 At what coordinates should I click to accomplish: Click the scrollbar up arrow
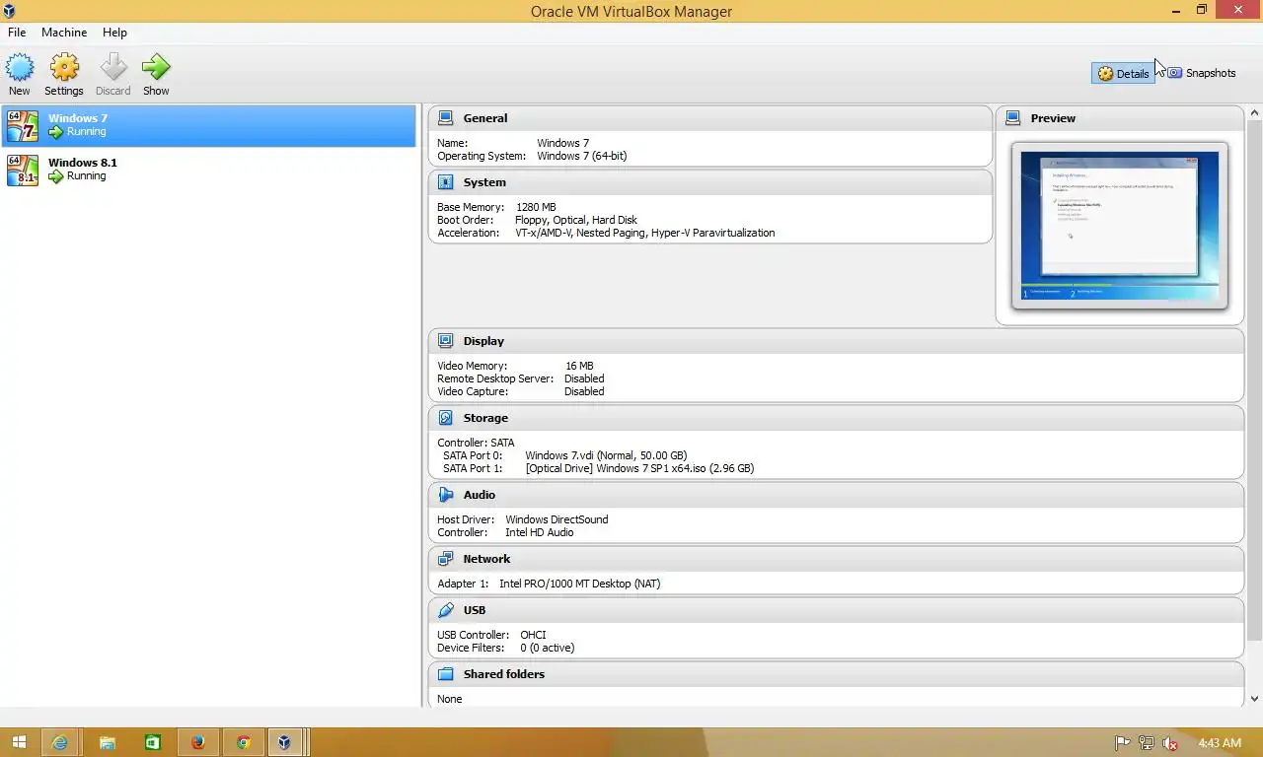(x=1254, y=111)
